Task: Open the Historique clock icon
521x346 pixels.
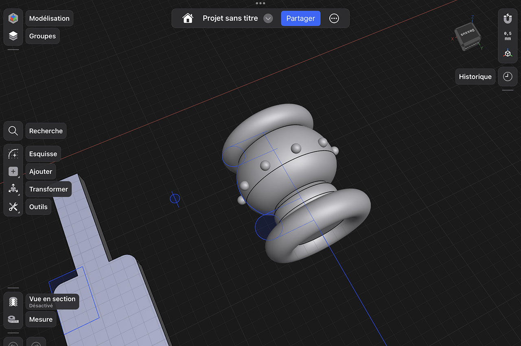Action: click(x=508, y=77)
